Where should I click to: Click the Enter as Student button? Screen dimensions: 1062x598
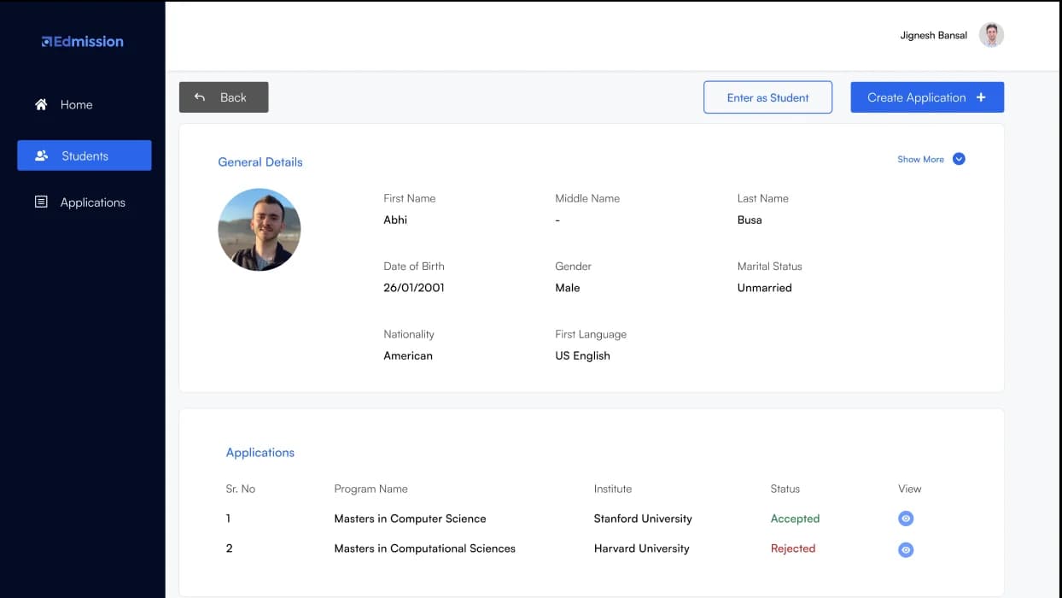(767, 97)
